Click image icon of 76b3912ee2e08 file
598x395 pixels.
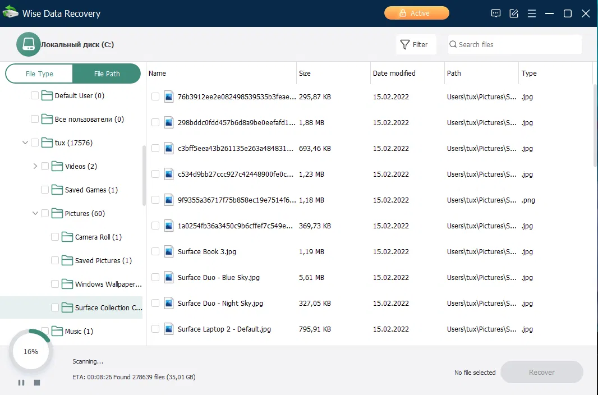[x=169, y=97]
